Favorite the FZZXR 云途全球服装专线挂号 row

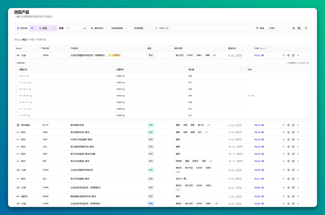pos(283,170)
